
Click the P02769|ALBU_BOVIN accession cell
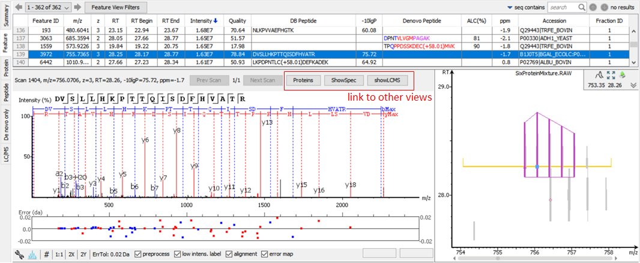(554, 62)
